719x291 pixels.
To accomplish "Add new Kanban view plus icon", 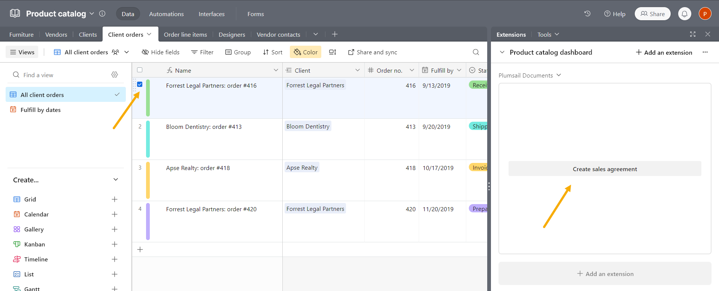I will pyautogui.click(x=115, y=244).
